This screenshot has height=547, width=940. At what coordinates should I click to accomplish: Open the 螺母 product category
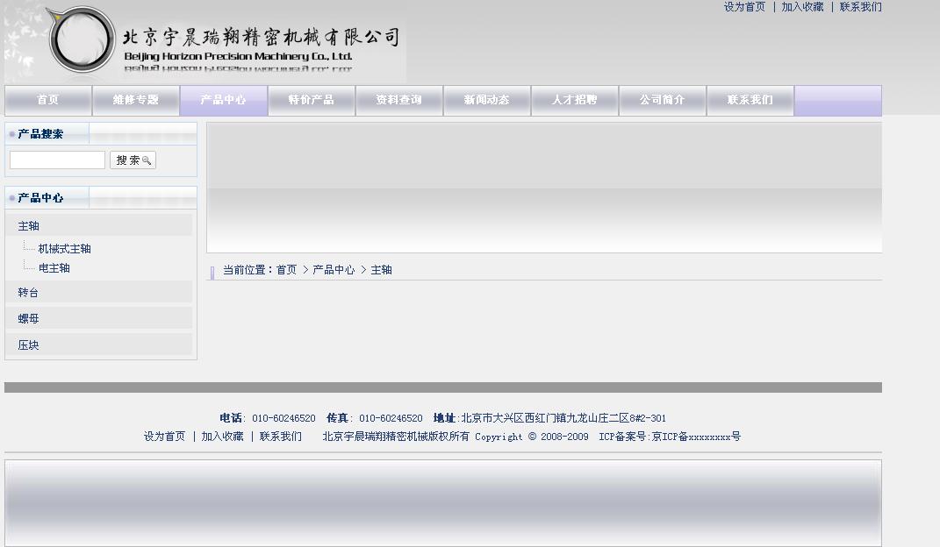pyautogui.click(x=29, y=319)
